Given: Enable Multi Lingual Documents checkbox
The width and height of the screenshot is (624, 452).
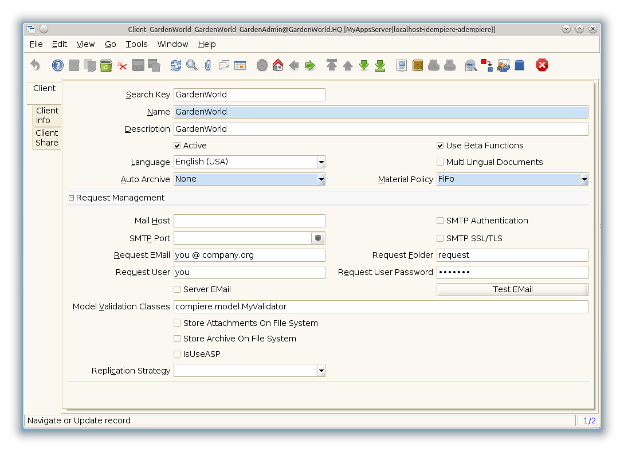Looking at the screenshot, I should click(x=441, y=162).
